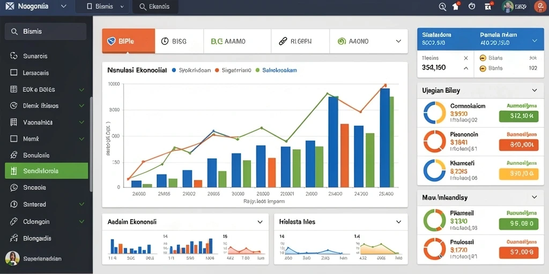Click the Blongardis icon in sidebar
This screenshot has width=549, height=274.
click(x=14, y=238)
